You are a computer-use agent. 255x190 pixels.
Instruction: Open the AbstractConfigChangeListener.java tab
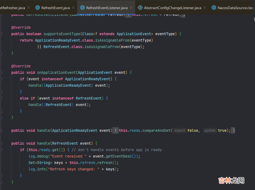172,8
